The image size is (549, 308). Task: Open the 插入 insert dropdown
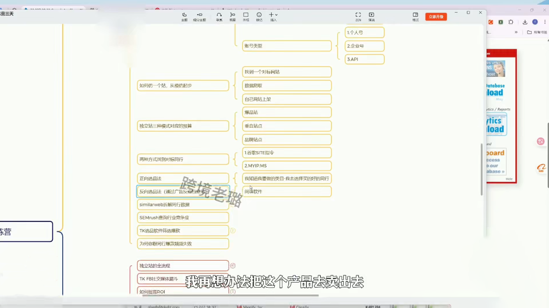click(x=273, y=16)
